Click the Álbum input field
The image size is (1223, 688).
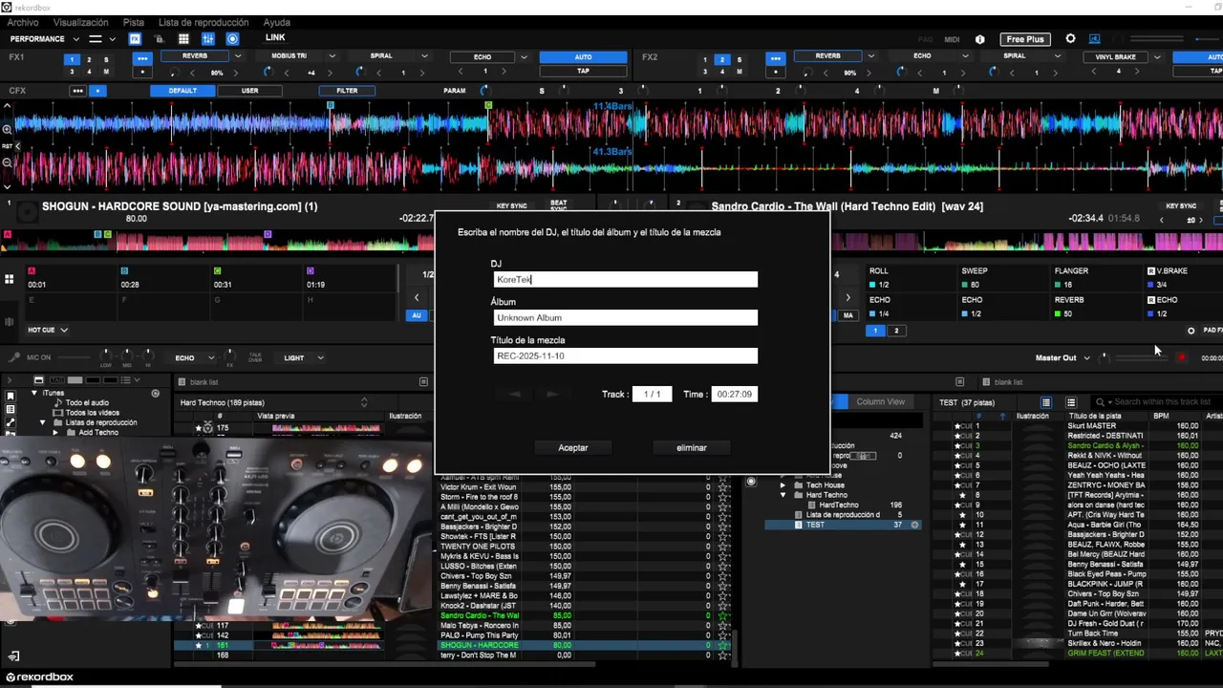click(626, 318)
